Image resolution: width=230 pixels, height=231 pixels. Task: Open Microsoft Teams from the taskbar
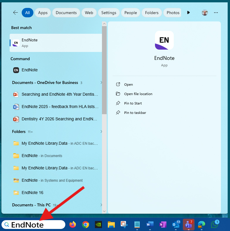(189, 225)
